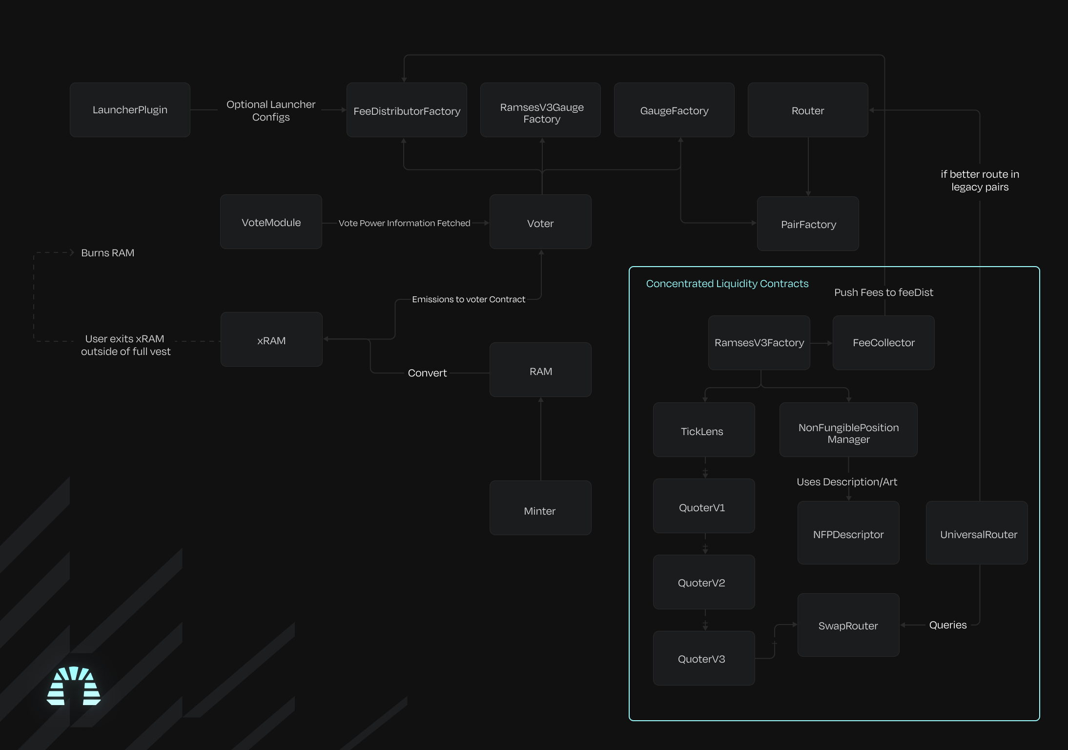Viewport: 1068px width, 750px height.
Task: Click the SwapRouter node
Action: point(848,625)
